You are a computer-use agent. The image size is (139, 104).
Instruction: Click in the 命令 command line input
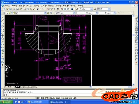coord(65,95)
